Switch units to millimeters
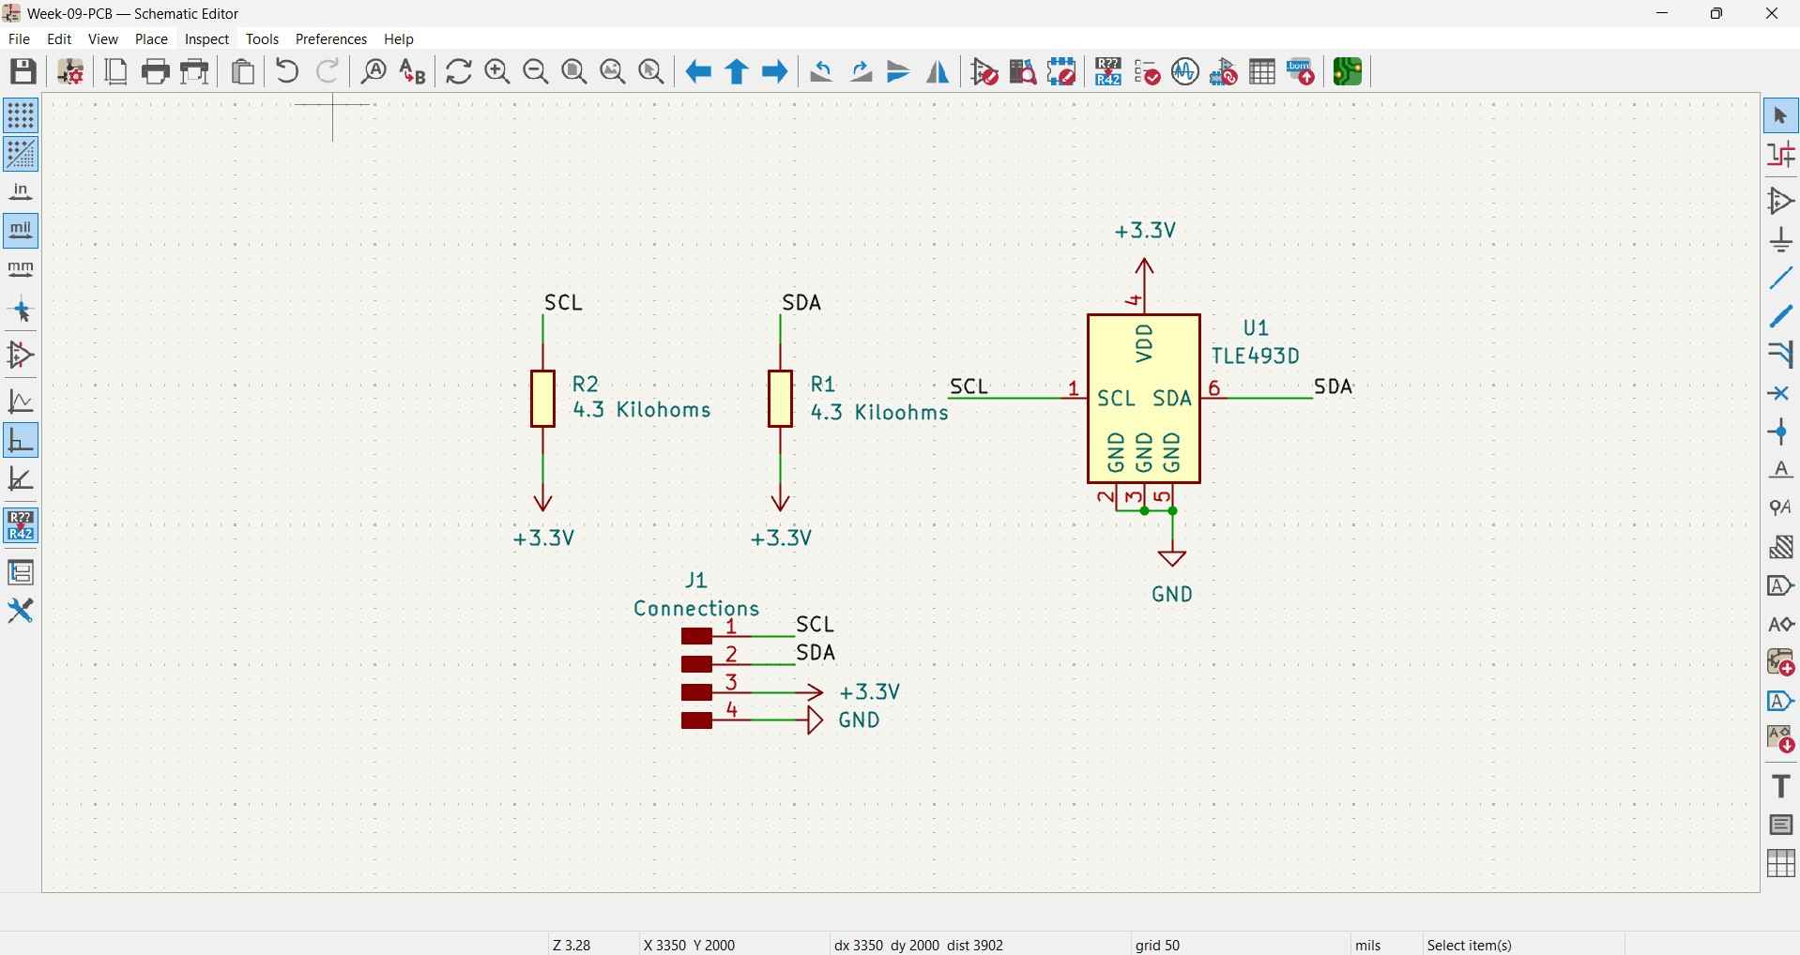The width and height of the screenshot is (1800, 955). (x=21, y=269)
